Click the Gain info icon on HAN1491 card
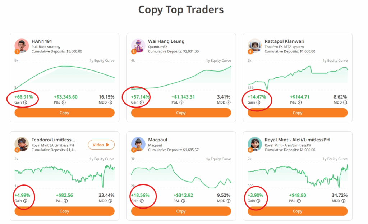The width and height of the screenshot is (368, 224). 26,102
